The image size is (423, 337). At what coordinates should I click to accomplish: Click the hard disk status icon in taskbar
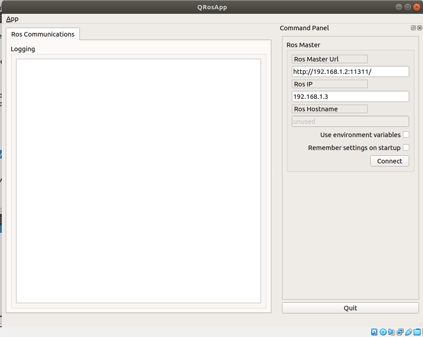(374, 332)
